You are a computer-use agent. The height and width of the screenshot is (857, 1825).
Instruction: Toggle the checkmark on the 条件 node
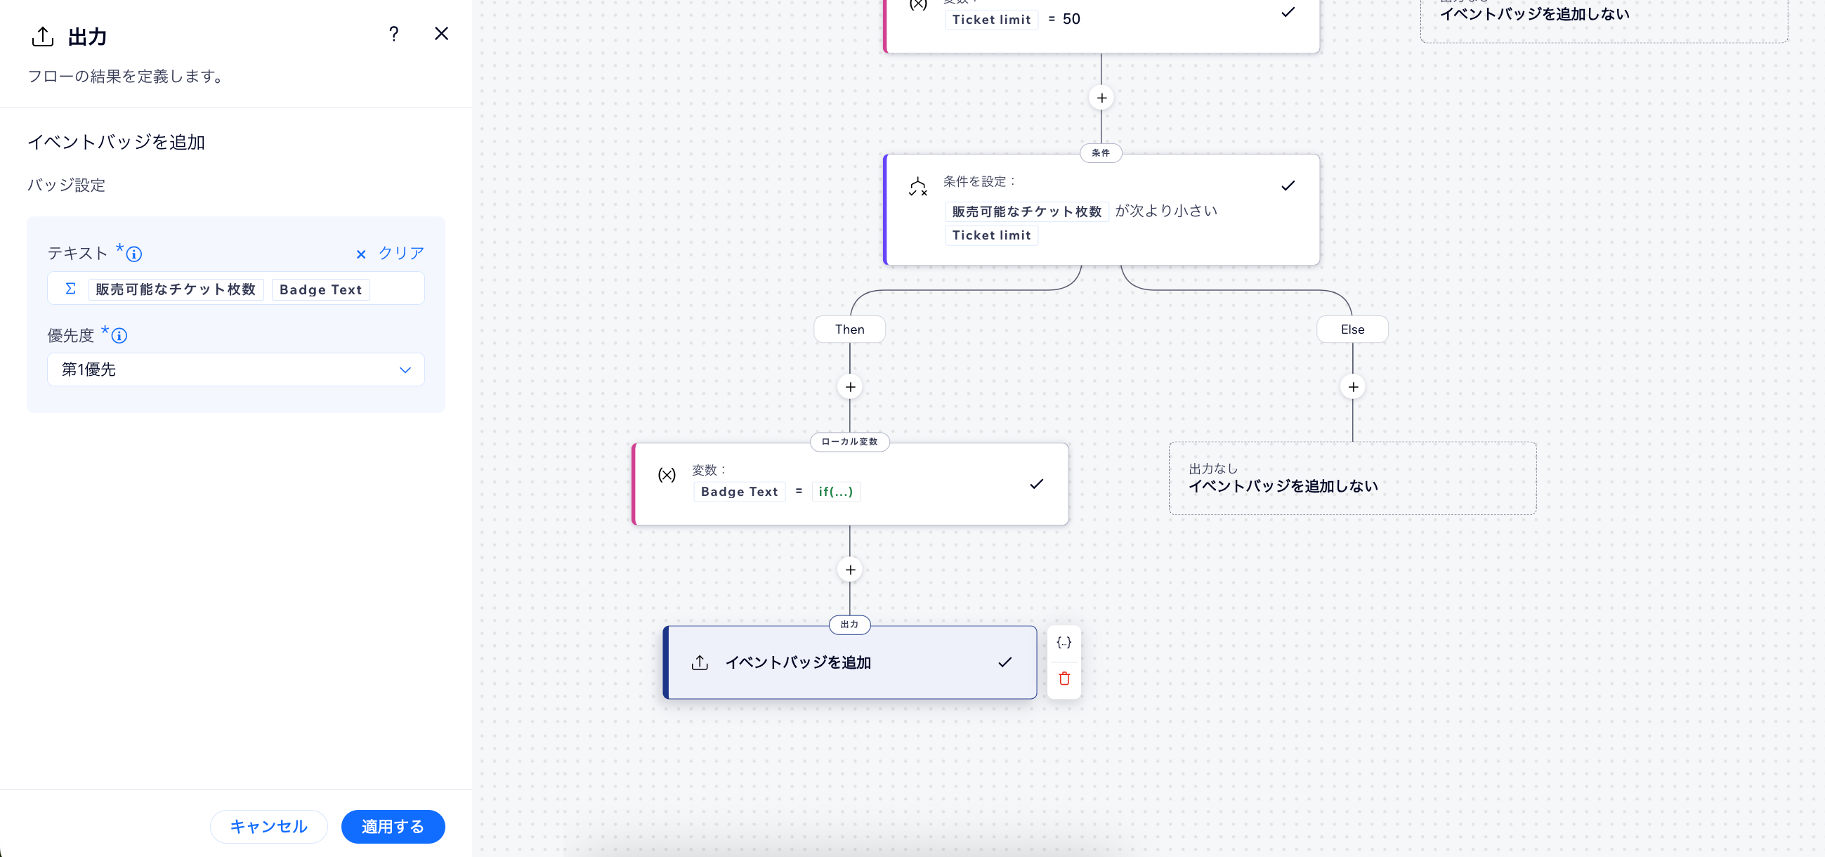tap(1288, 185)
